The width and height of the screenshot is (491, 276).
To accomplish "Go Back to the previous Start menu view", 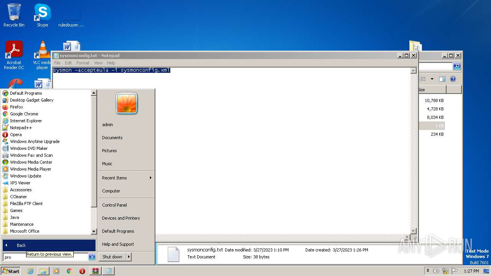I will pyautogui.click(x=49, y=245).
